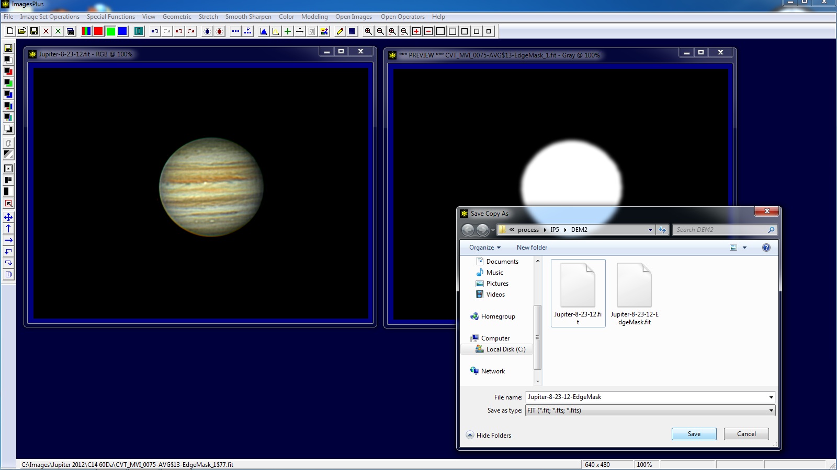Open the Open Operators menu

[403, 17]
